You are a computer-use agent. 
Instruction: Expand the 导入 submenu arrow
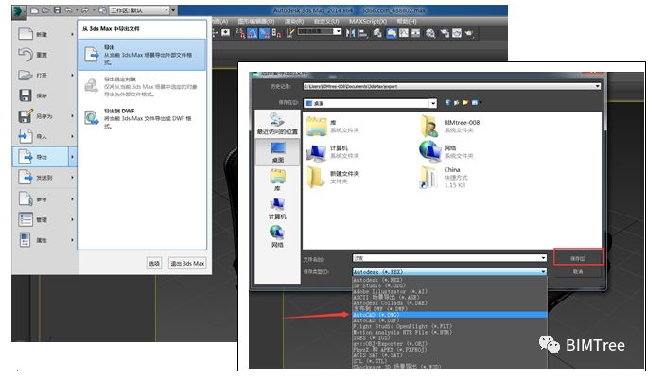click(x=73, y=136)
